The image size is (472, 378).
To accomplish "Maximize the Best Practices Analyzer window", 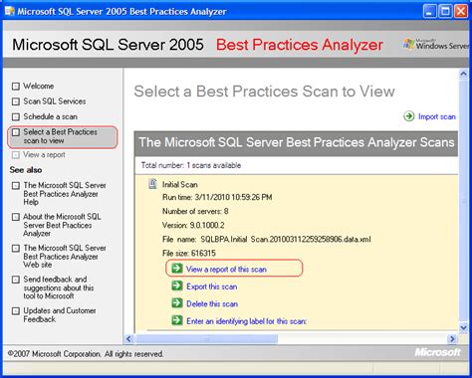I will pyautogui.click(x=445, y=11).
